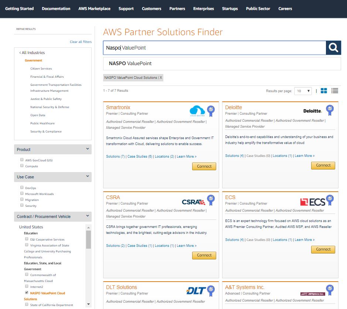Click Connect button for CSRA
This screenshot has height=309, width=347.
click(204, 255)
